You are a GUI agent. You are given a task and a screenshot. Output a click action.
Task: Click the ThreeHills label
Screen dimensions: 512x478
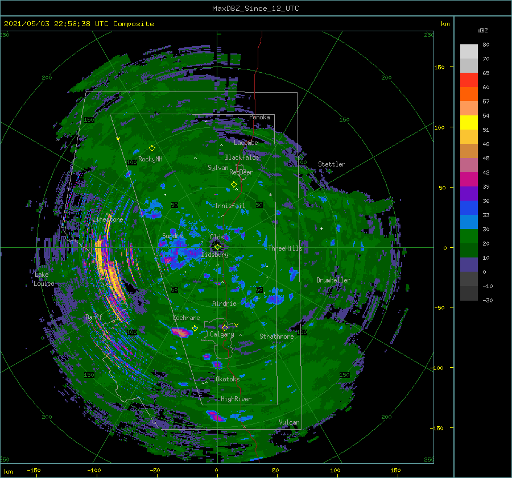[285, 248]
